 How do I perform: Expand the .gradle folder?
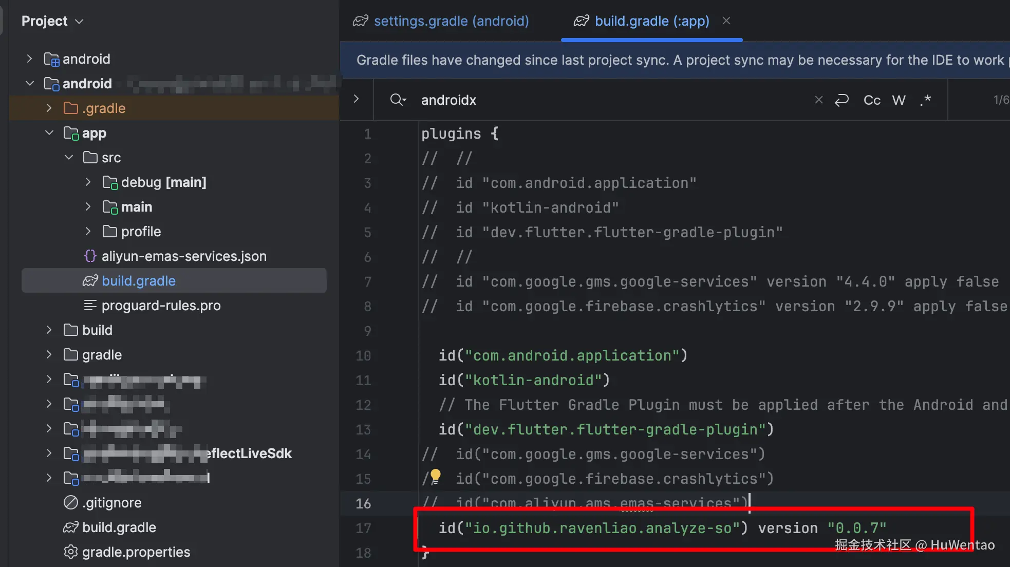coord(49,108)
